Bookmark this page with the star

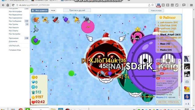[x=153, y=5]
